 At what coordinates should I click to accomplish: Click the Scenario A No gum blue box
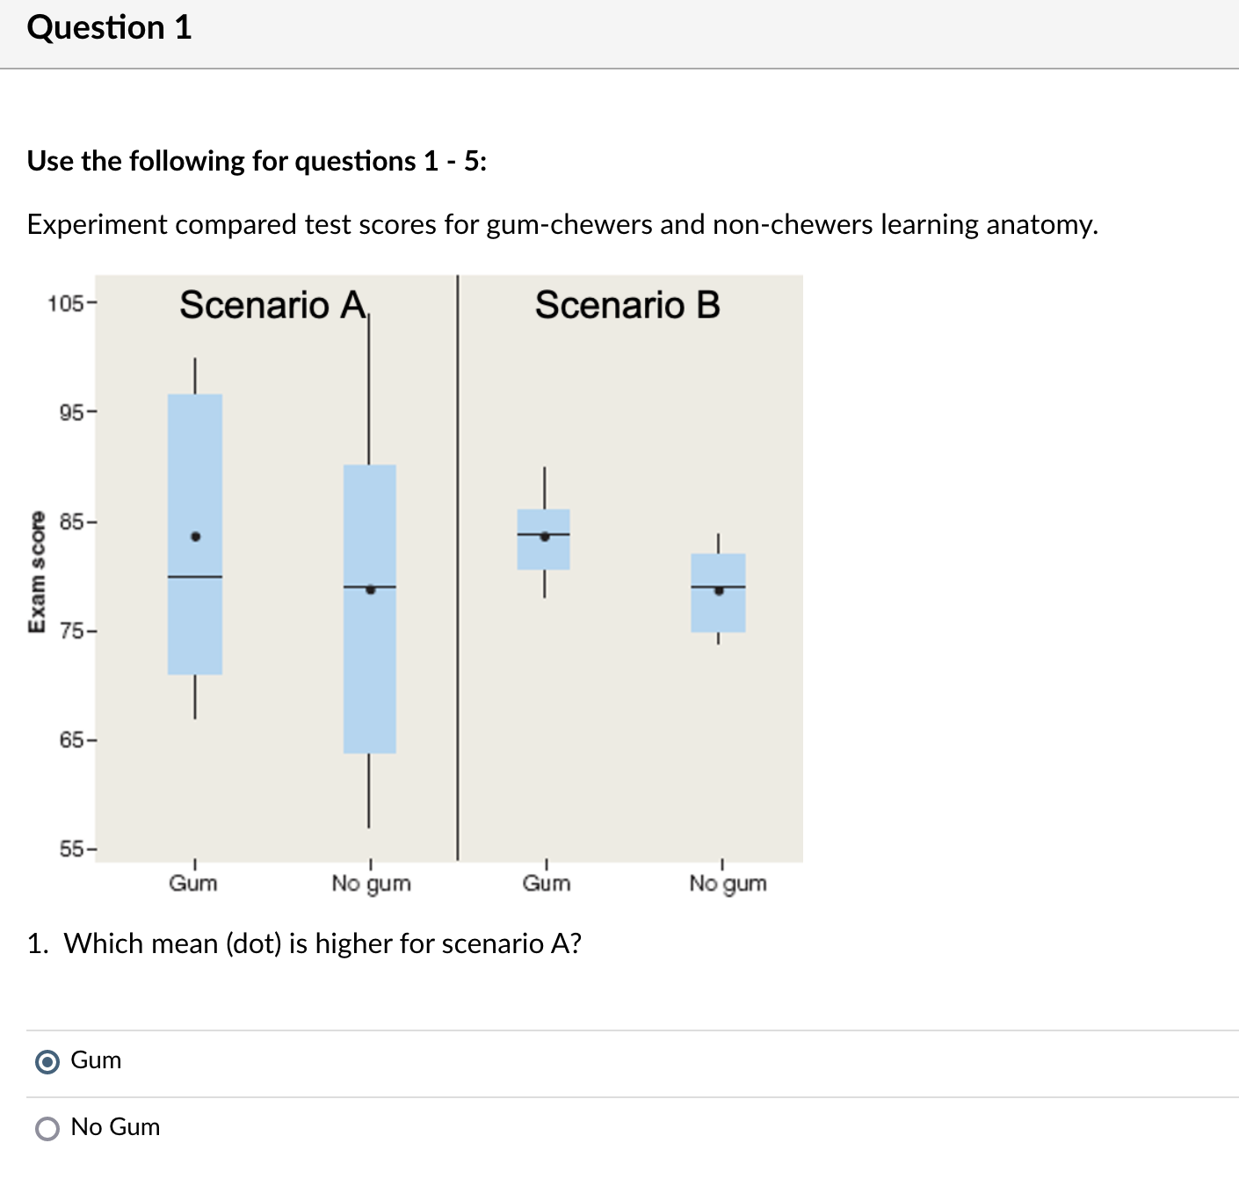point(369,608)
